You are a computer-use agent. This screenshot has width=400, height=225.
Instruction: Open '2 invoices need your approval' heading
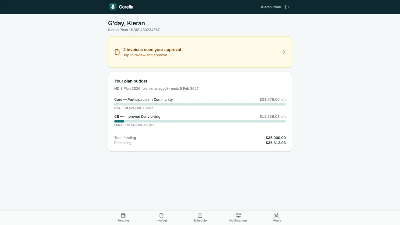tap(152, 49)
